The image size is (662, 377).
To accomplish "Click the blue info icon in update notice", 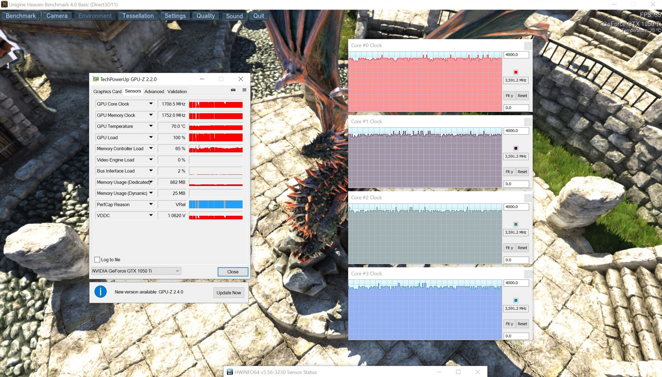I will click(100, 292).
